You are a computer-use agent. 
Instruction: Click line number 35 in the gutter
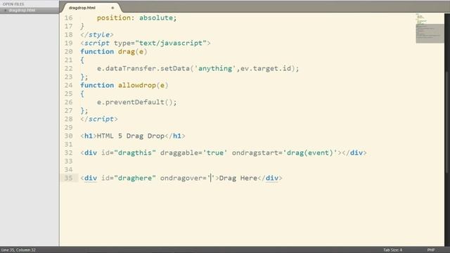click(x=68, y=178)
